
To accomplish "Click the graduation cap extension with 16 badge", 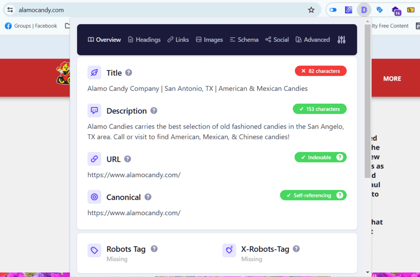I will tap(396, 11).
